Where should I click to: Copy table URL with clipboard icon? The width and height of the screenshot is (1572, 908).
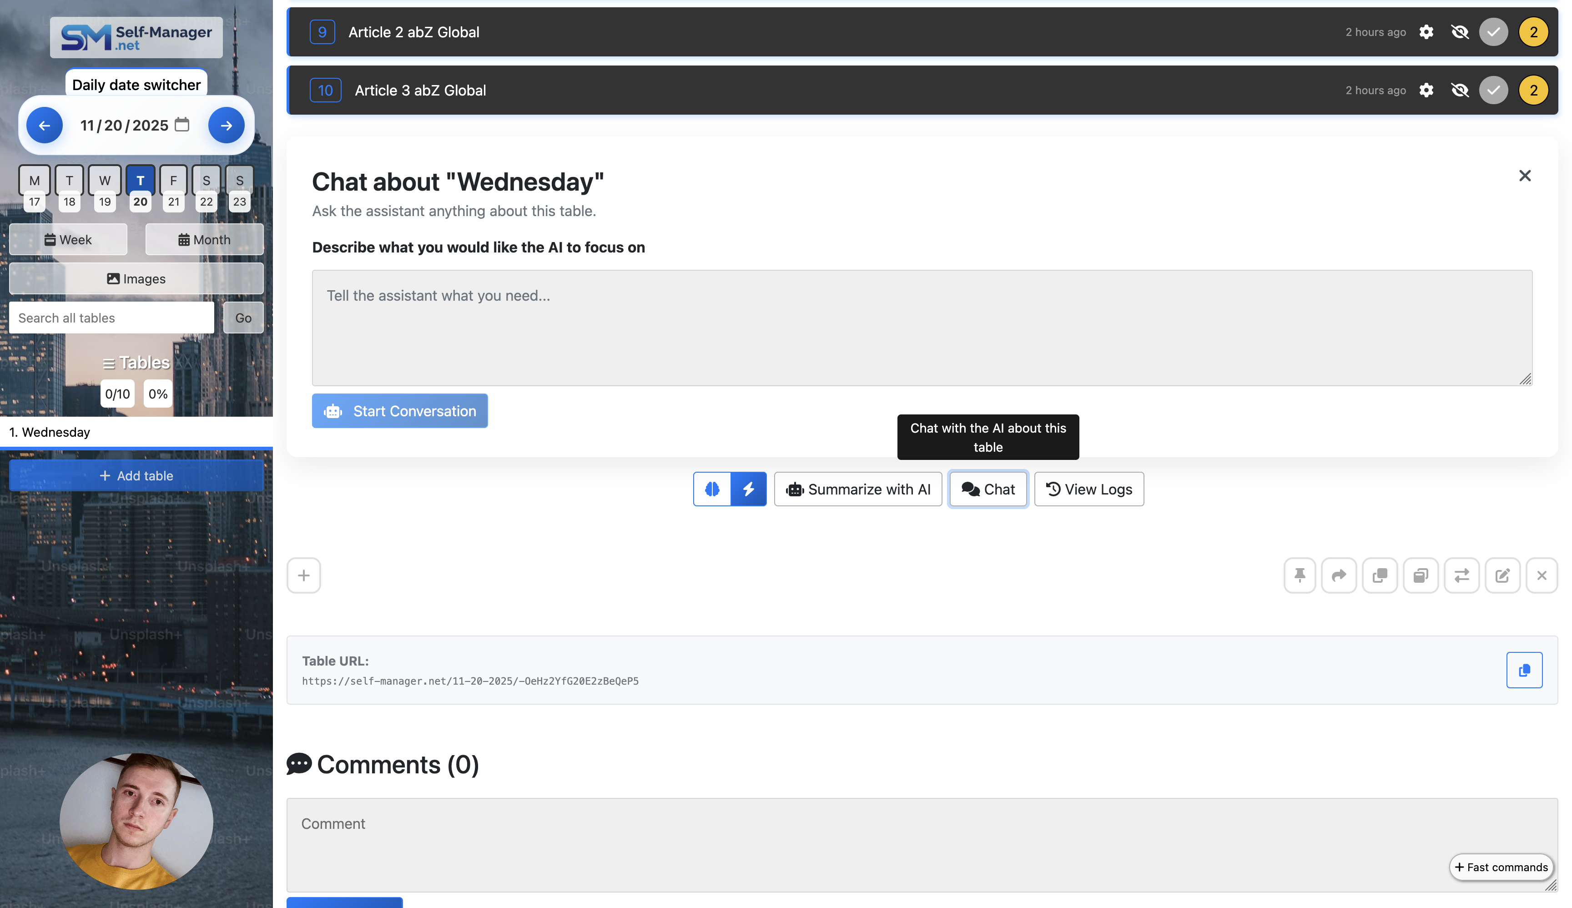click(1524, 670)
